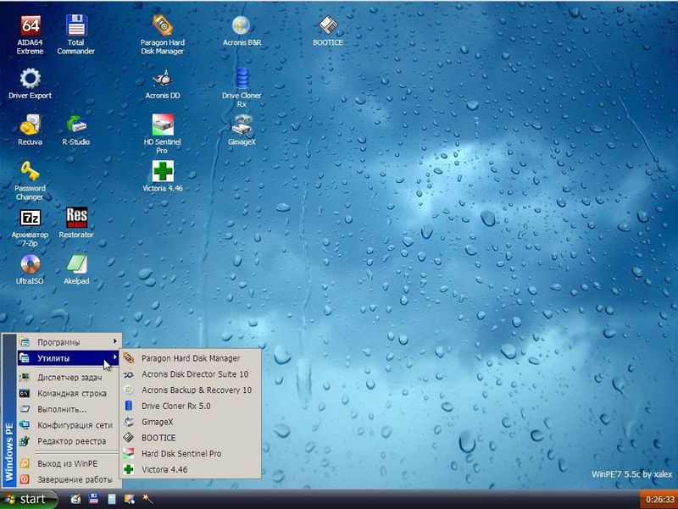Open the calculator icon in the taskbar

tap(112, 499)
